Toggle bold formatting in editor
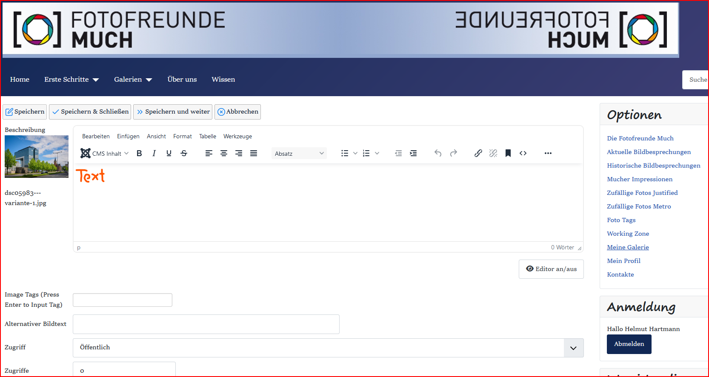The width and height of the screenshot is (709, 377). coord(139,154)
